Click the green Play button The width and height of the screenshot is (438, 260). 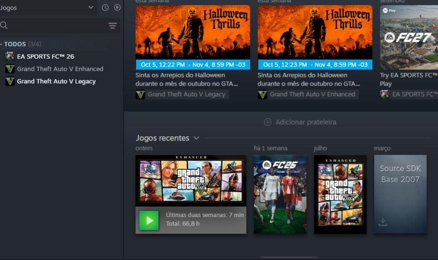tap(149, 220)
